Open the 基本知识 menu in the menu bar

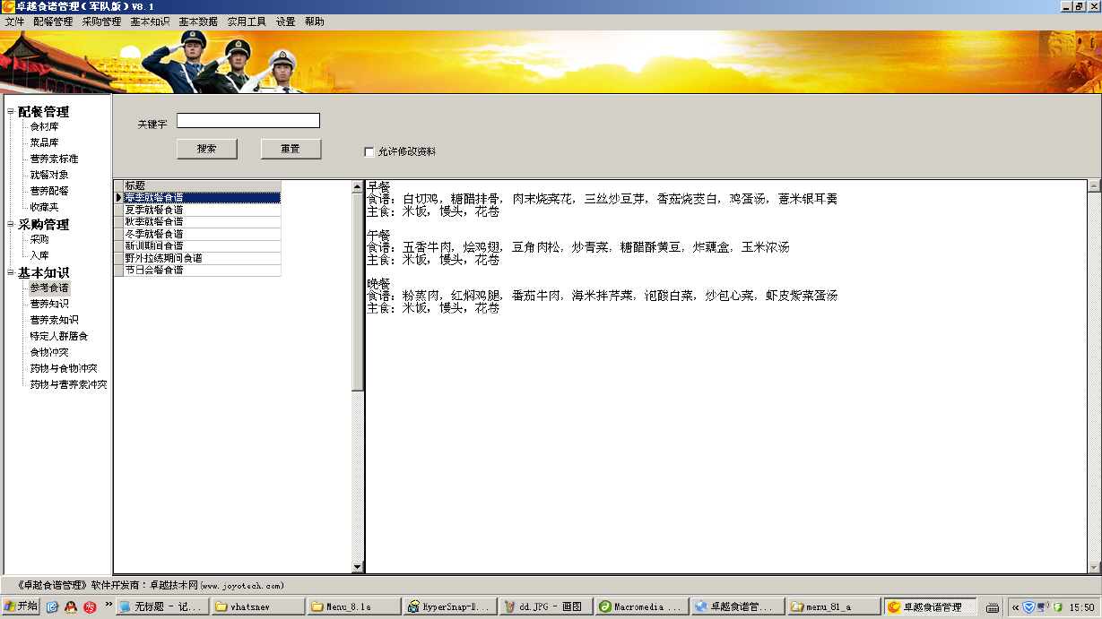(150, 21)
